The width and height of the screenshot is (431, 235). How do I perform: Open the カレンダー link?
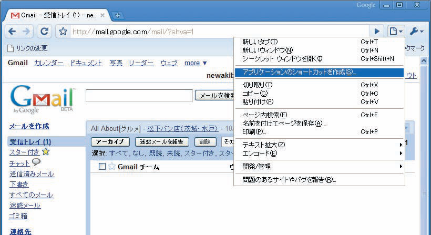49,63
